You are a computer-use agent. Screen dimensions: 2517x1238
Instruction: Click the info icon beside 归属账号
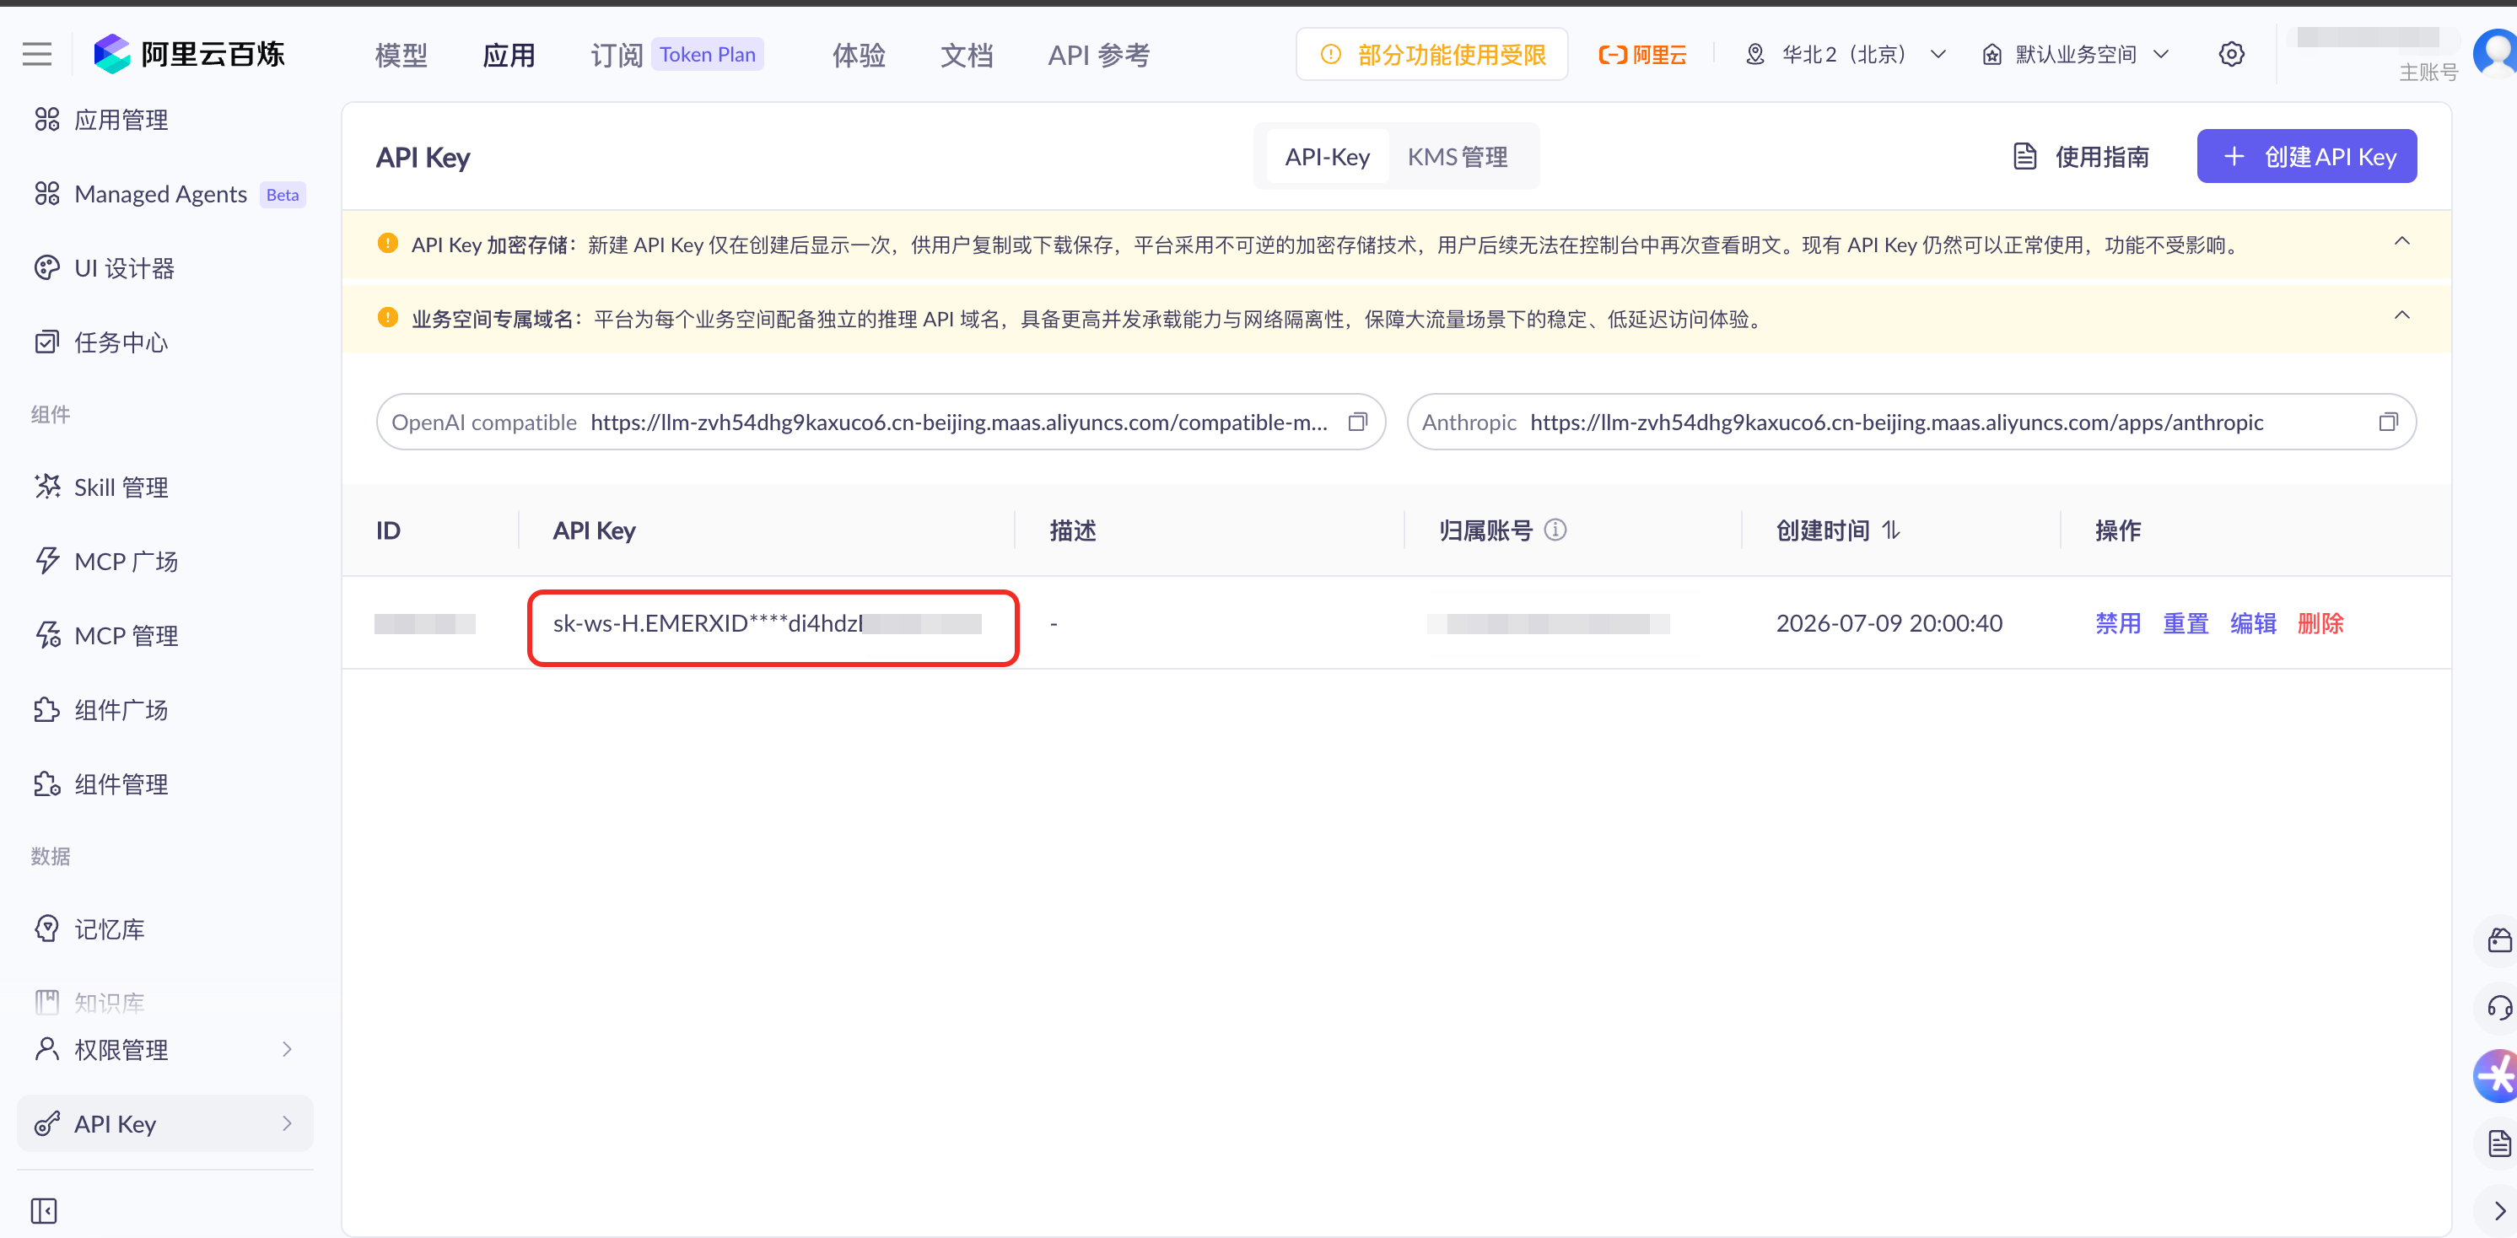coord(1555,530)
